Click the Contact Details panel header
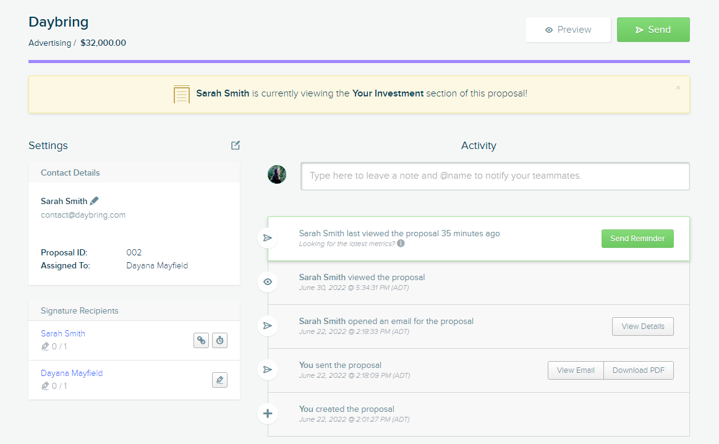Image resolution: width=719 pixels, height=444 pixels. (134, 173)
